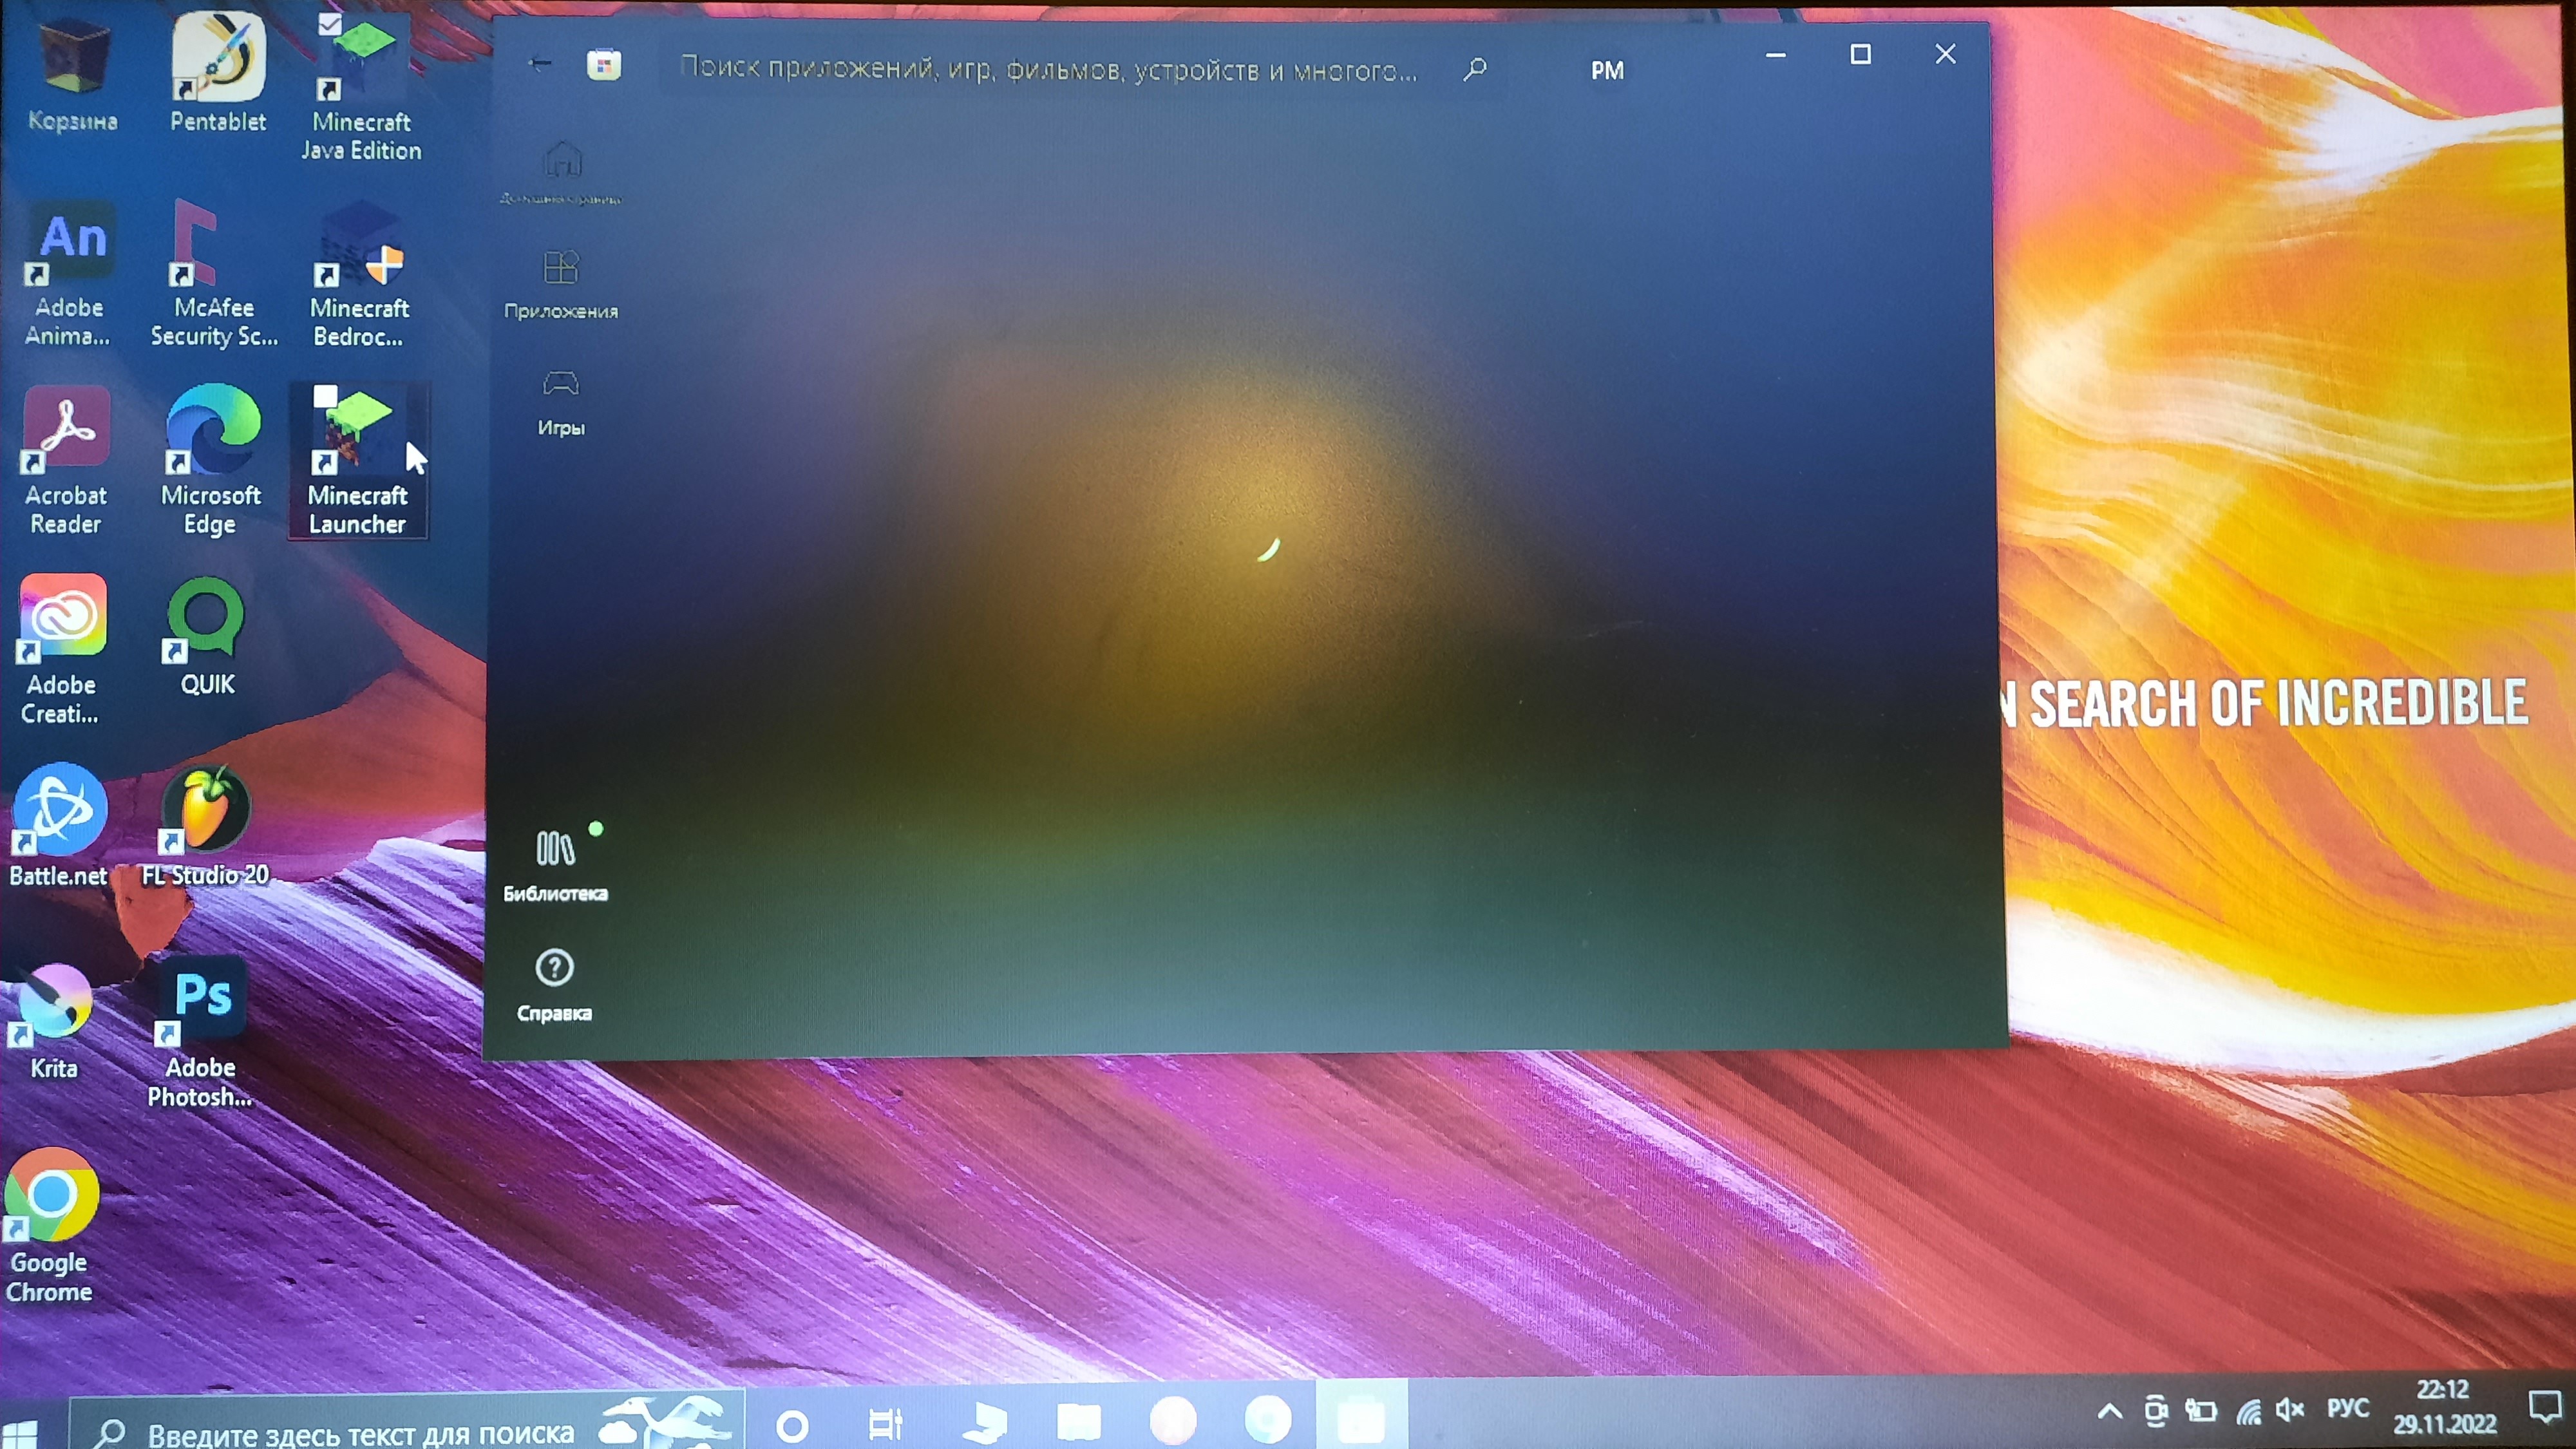Open the Meet Now camera tray icon
2576x1449 pixels.
coord(2156,1412)
